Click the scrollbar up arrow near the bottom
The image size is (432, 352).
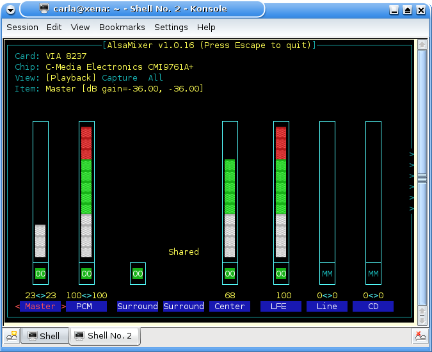[x=422, y=311]
